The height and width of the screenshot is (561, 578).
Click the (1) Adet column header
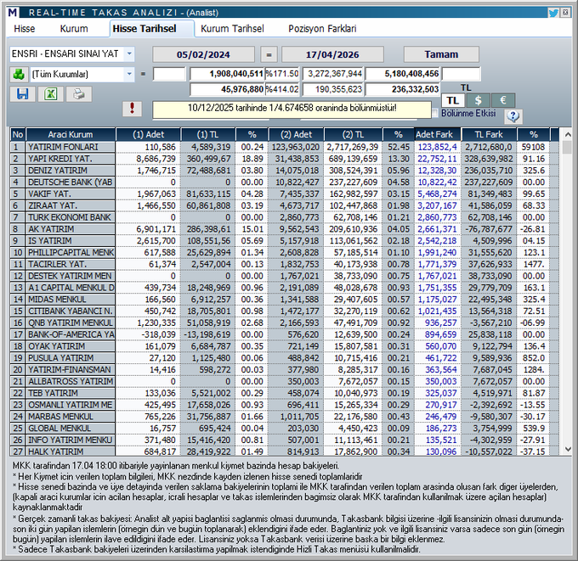[x=148, y=134]
